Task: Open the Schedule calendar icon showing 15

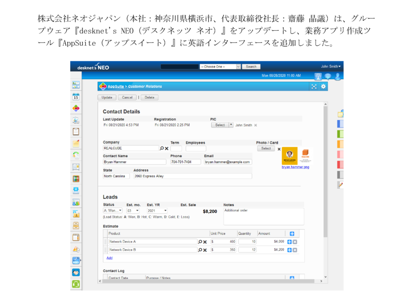Action: 76,97
